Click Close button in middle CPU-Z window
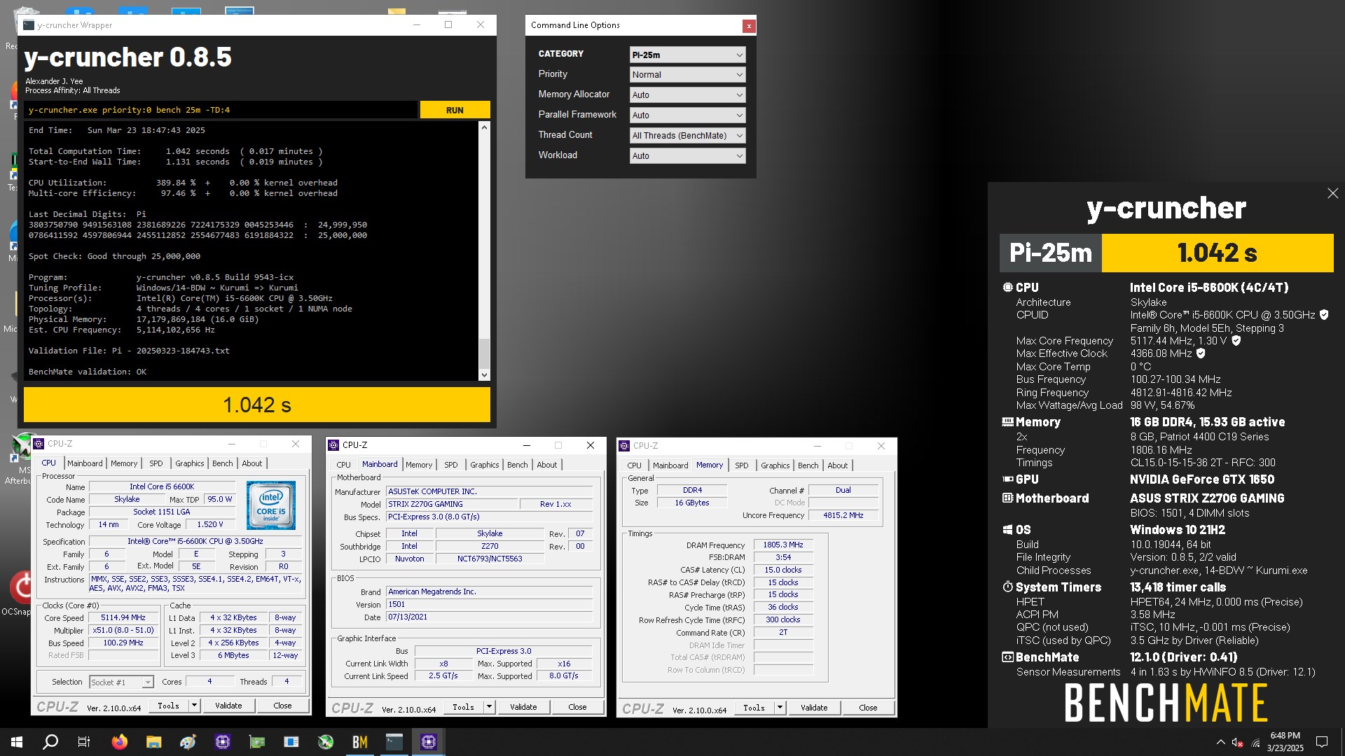The image size is (1345, 756). coord(577,707)
